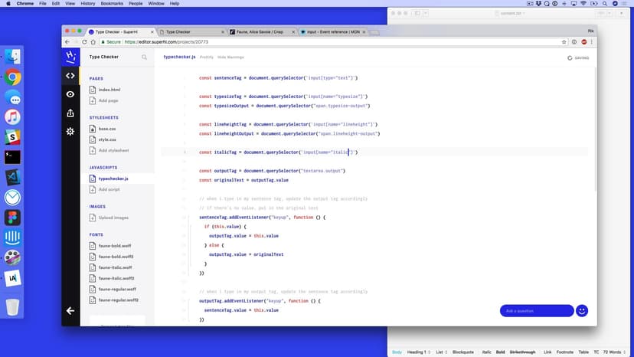Open project settings gear icon
The image size is (634, 357).
[70, 131]
